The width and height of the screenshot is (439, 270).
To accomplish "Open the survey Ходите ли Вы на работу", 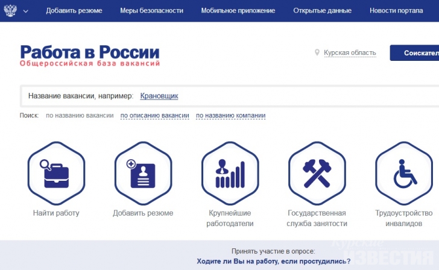I will tap(274, 262).
